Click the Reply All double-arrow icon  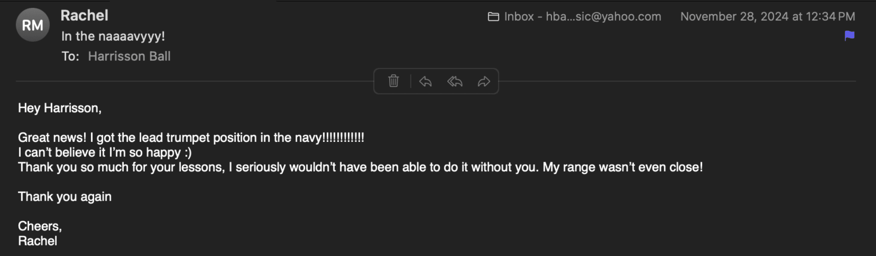pyautogui.click(x=455, y=81)
